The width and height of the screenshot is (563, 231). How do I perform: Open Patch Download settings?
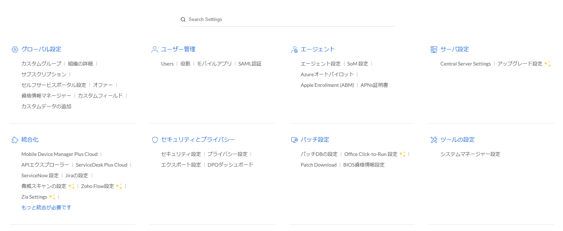click(x=319, y=165)
